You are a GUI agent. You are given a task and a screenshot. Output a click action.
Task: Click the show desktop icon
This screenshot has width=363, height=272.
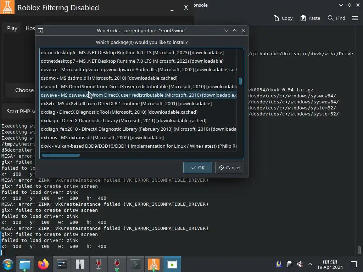click(354, 264)
